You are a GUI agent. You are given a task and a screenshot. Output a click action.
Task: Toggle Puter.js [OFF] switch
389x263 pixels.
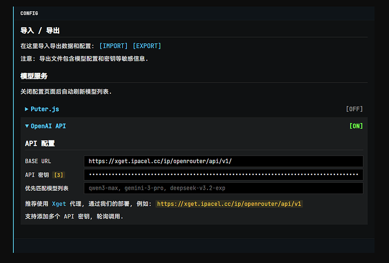pos(354,109)
